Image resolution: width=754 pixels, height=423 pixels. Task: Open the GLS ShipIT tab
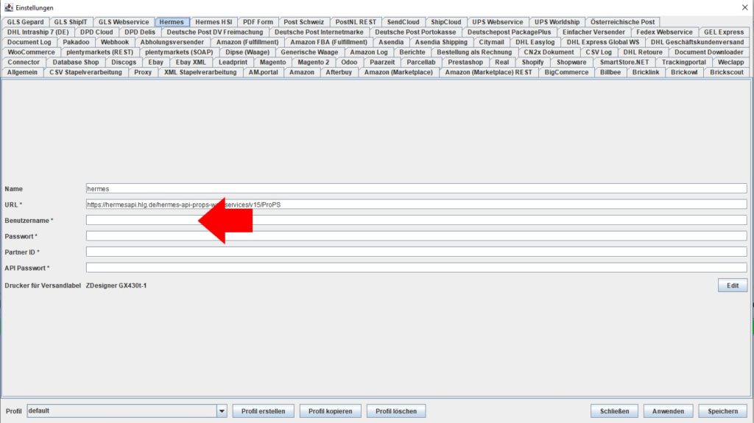point(71,22)
